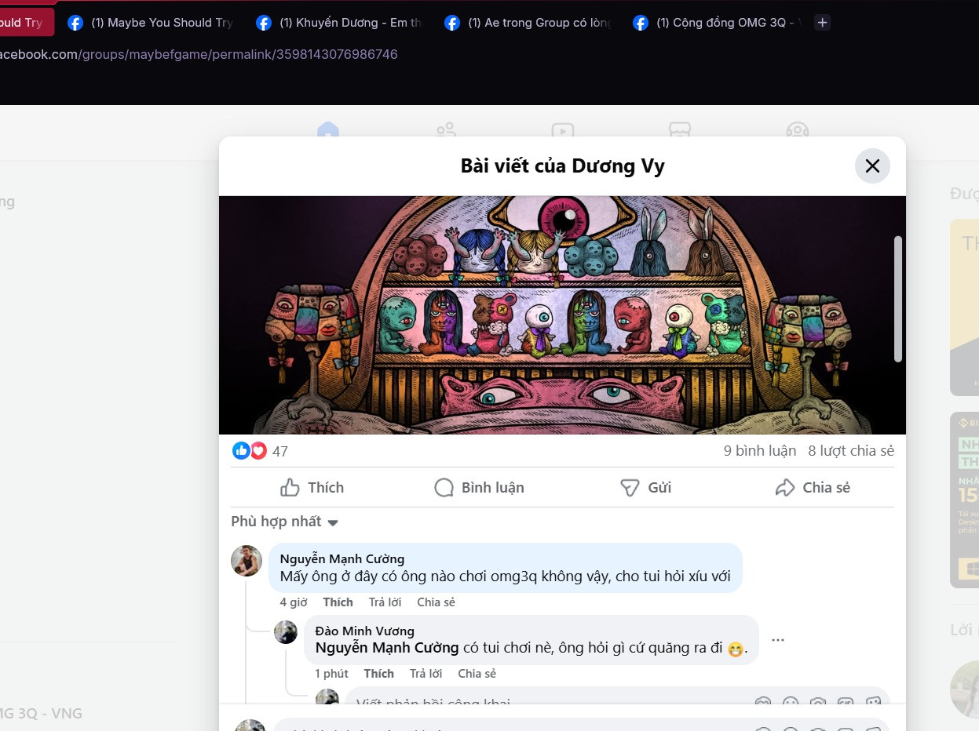Switch to active red 'ould Try' tab

[27, 23]
